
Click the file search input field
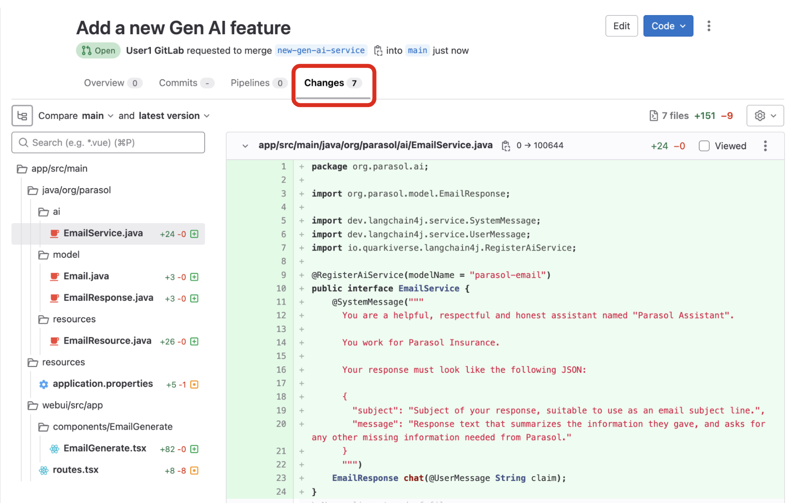pos(108,143)
